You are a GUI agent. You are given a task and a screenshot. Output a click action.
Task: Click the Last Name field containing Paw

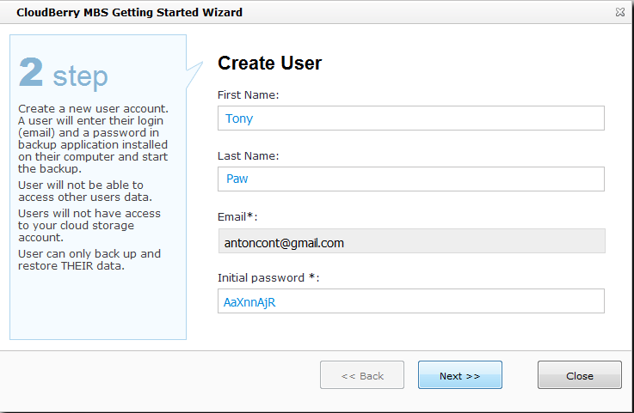[x=410, y=179]
